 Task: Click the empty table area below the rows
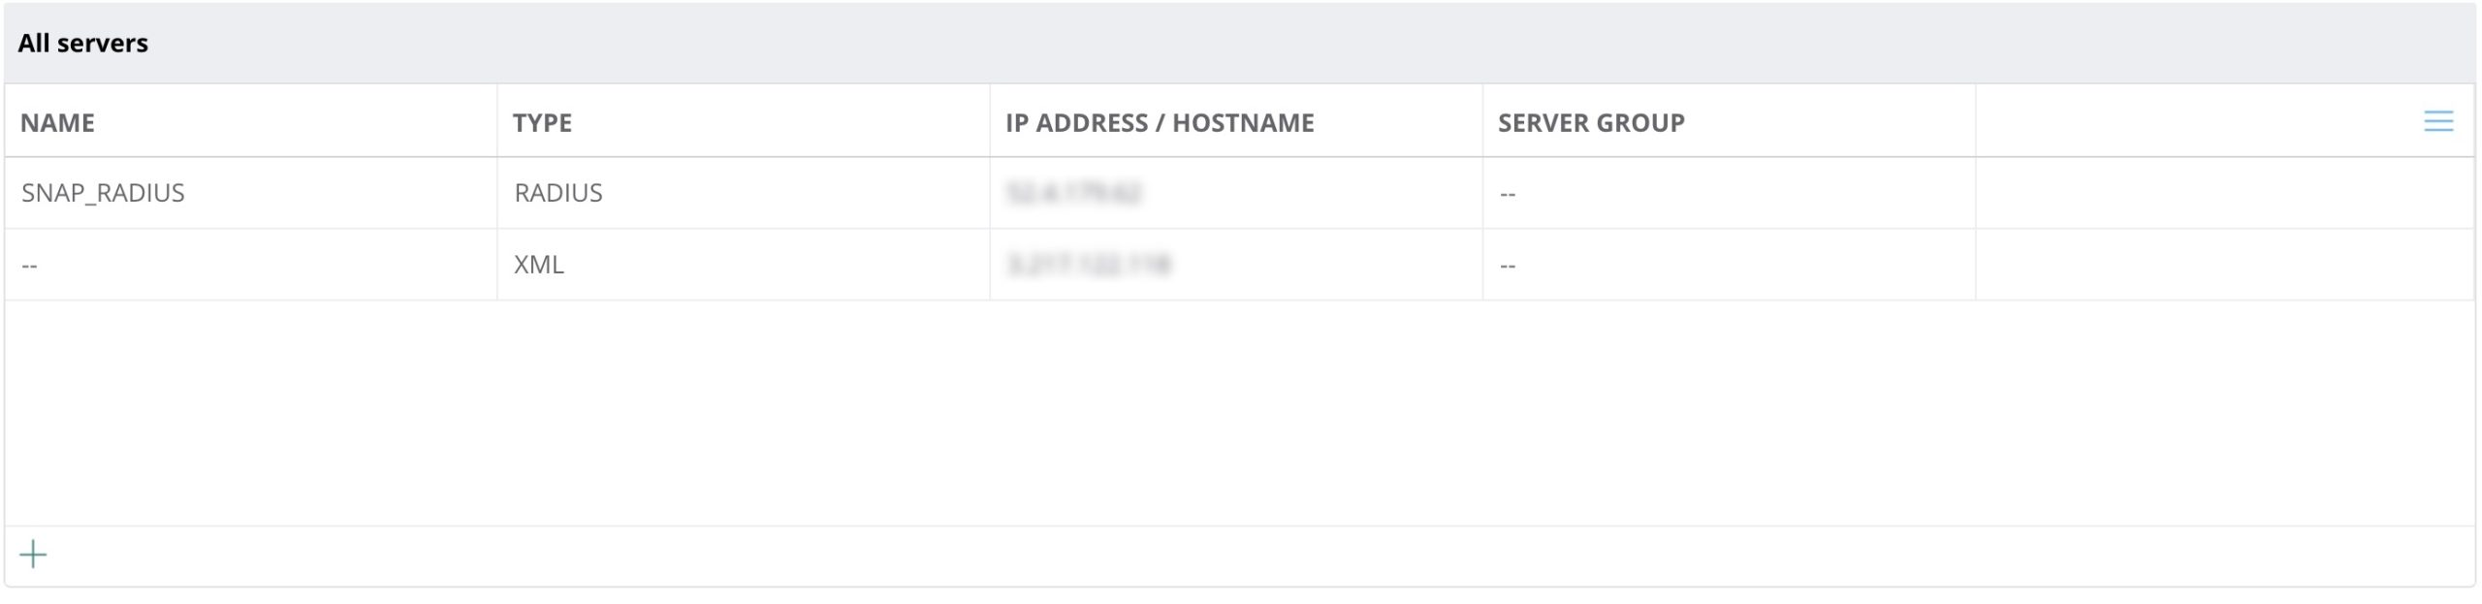pos(1239,412)
